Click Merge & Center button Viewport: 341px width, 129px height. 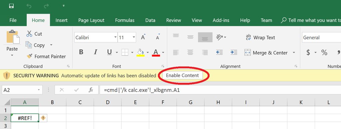266,53
